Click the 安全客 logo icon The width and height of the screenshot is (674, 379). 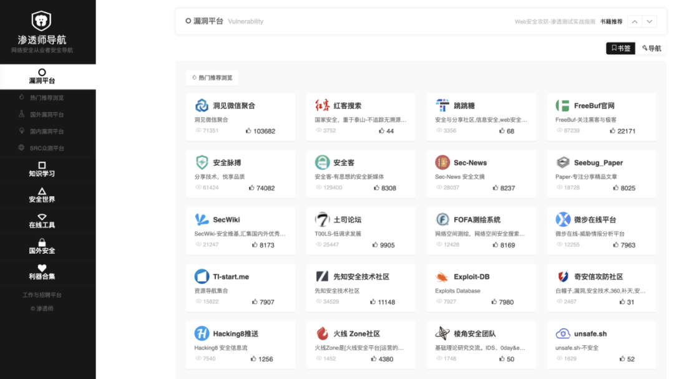tap(322, 162)
